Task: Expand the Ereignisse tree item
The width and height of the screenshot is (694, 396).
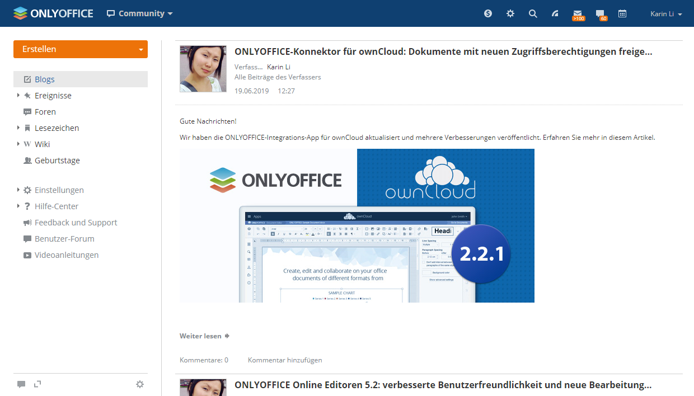Action: [x=18, y=96]
